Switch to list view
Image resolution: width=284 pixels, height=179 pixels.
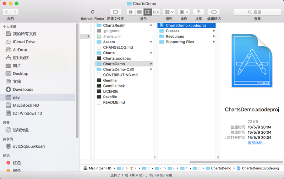[x=139, y=12]
